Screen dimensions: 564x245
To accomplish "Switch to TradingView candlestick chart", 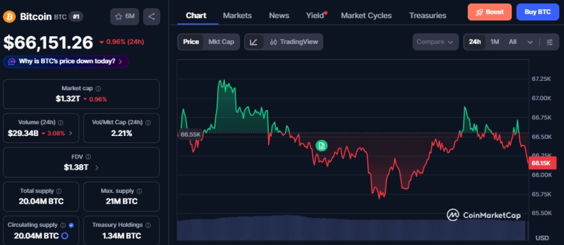I will click(x=294, y=42).
